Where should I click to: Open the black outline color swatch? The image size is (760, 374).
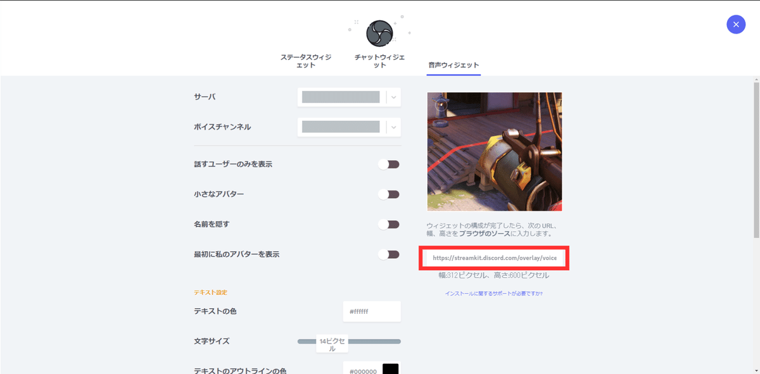(390, 369)
